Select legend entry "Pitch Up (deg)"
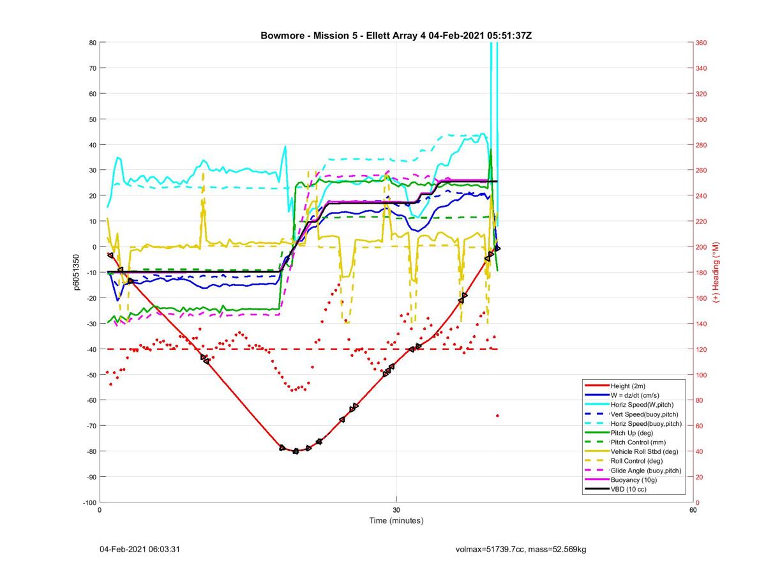 [633, 433]
